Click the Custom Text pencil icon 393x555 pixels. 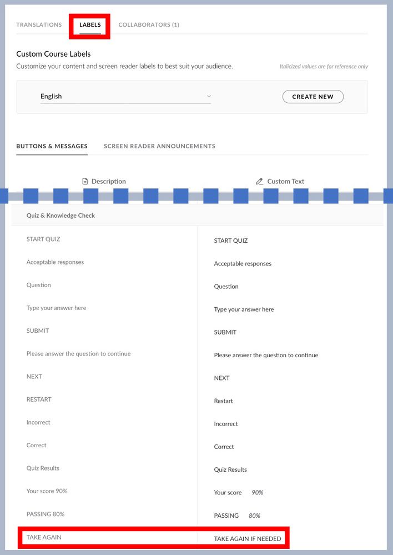click(259, 181)
